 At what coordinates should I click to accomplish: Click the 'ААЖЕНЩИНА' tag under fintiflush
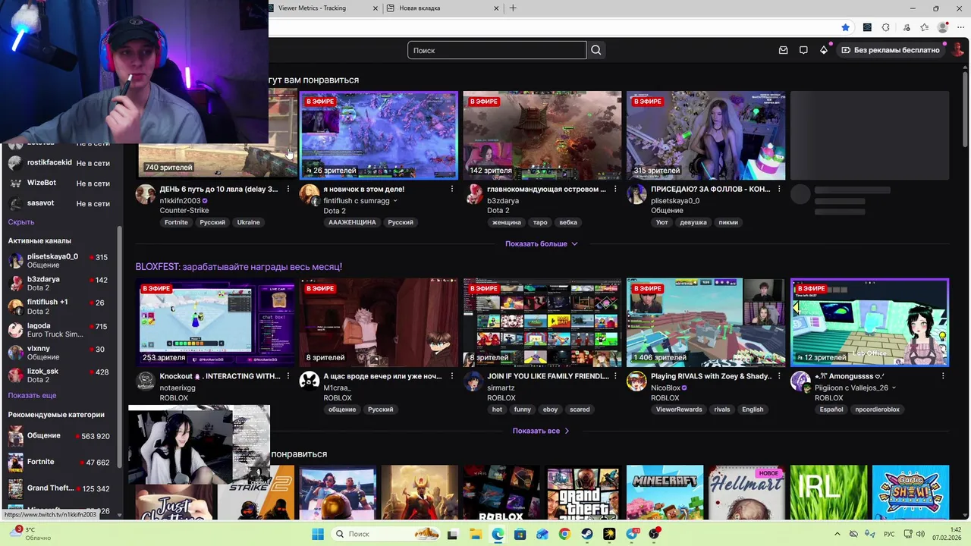(x=353, y=222)
